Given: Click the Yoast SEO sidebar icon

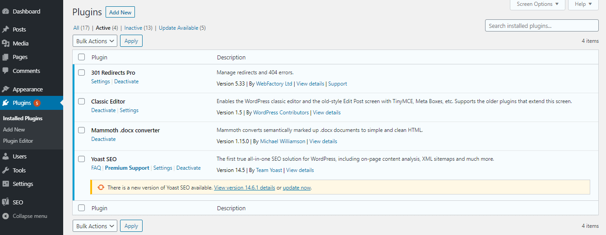Looking at the screenshot, I should tap(6, 202).
